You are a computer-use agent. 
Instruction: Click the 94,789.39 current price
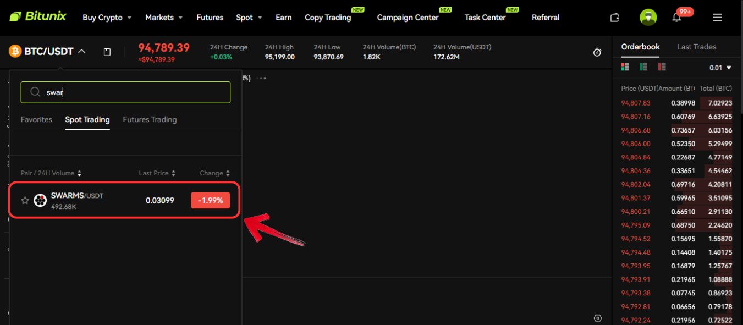164,48
